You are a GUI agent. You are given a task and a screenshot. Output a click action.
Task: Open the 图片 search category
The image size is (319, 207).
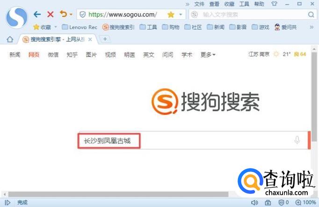point(91,55)
